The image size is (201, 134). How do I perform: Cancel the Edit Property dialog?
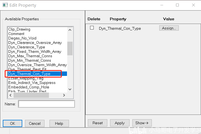35,123
